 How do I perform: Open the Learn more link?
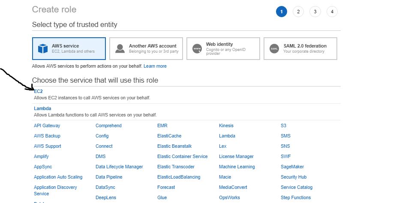(x=155, y=66)
